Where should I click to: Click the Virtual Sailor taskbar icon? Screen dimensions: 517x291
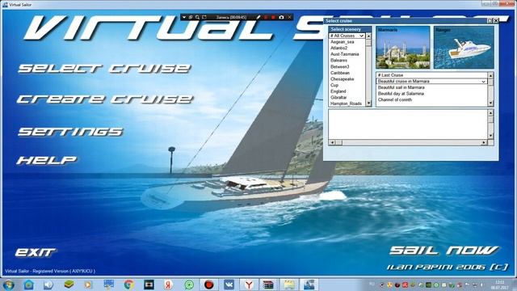click(309, 285)
